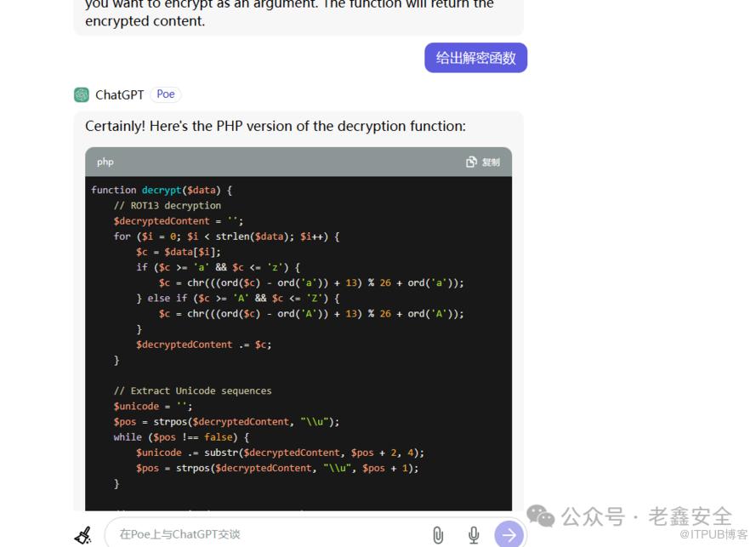Copy the php code block
Image resolution: width=756 pixels, height=547 pixels.
(x=483, y=162)
